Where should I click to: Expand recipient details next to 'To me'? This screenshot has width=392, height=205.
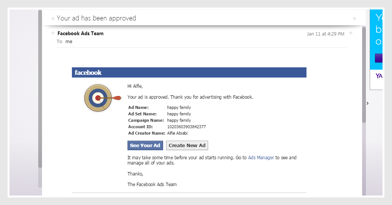pos(69,42)
